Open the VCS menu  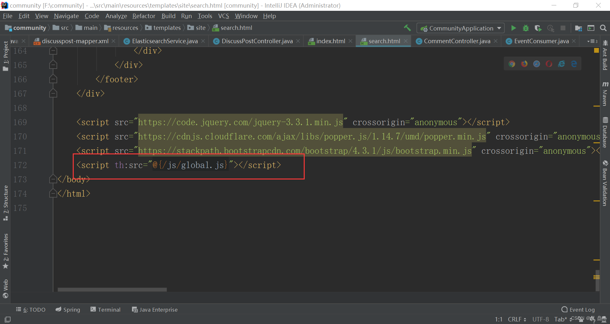(224, 16)
